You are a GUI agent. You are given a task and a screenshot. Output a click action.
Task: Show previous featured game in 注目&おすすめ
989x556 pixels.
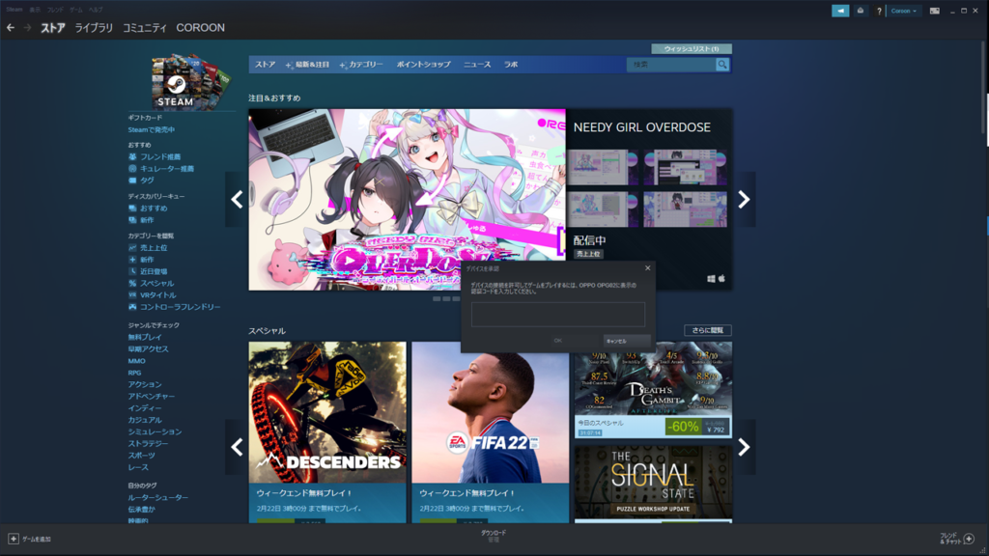pos(237,200)
